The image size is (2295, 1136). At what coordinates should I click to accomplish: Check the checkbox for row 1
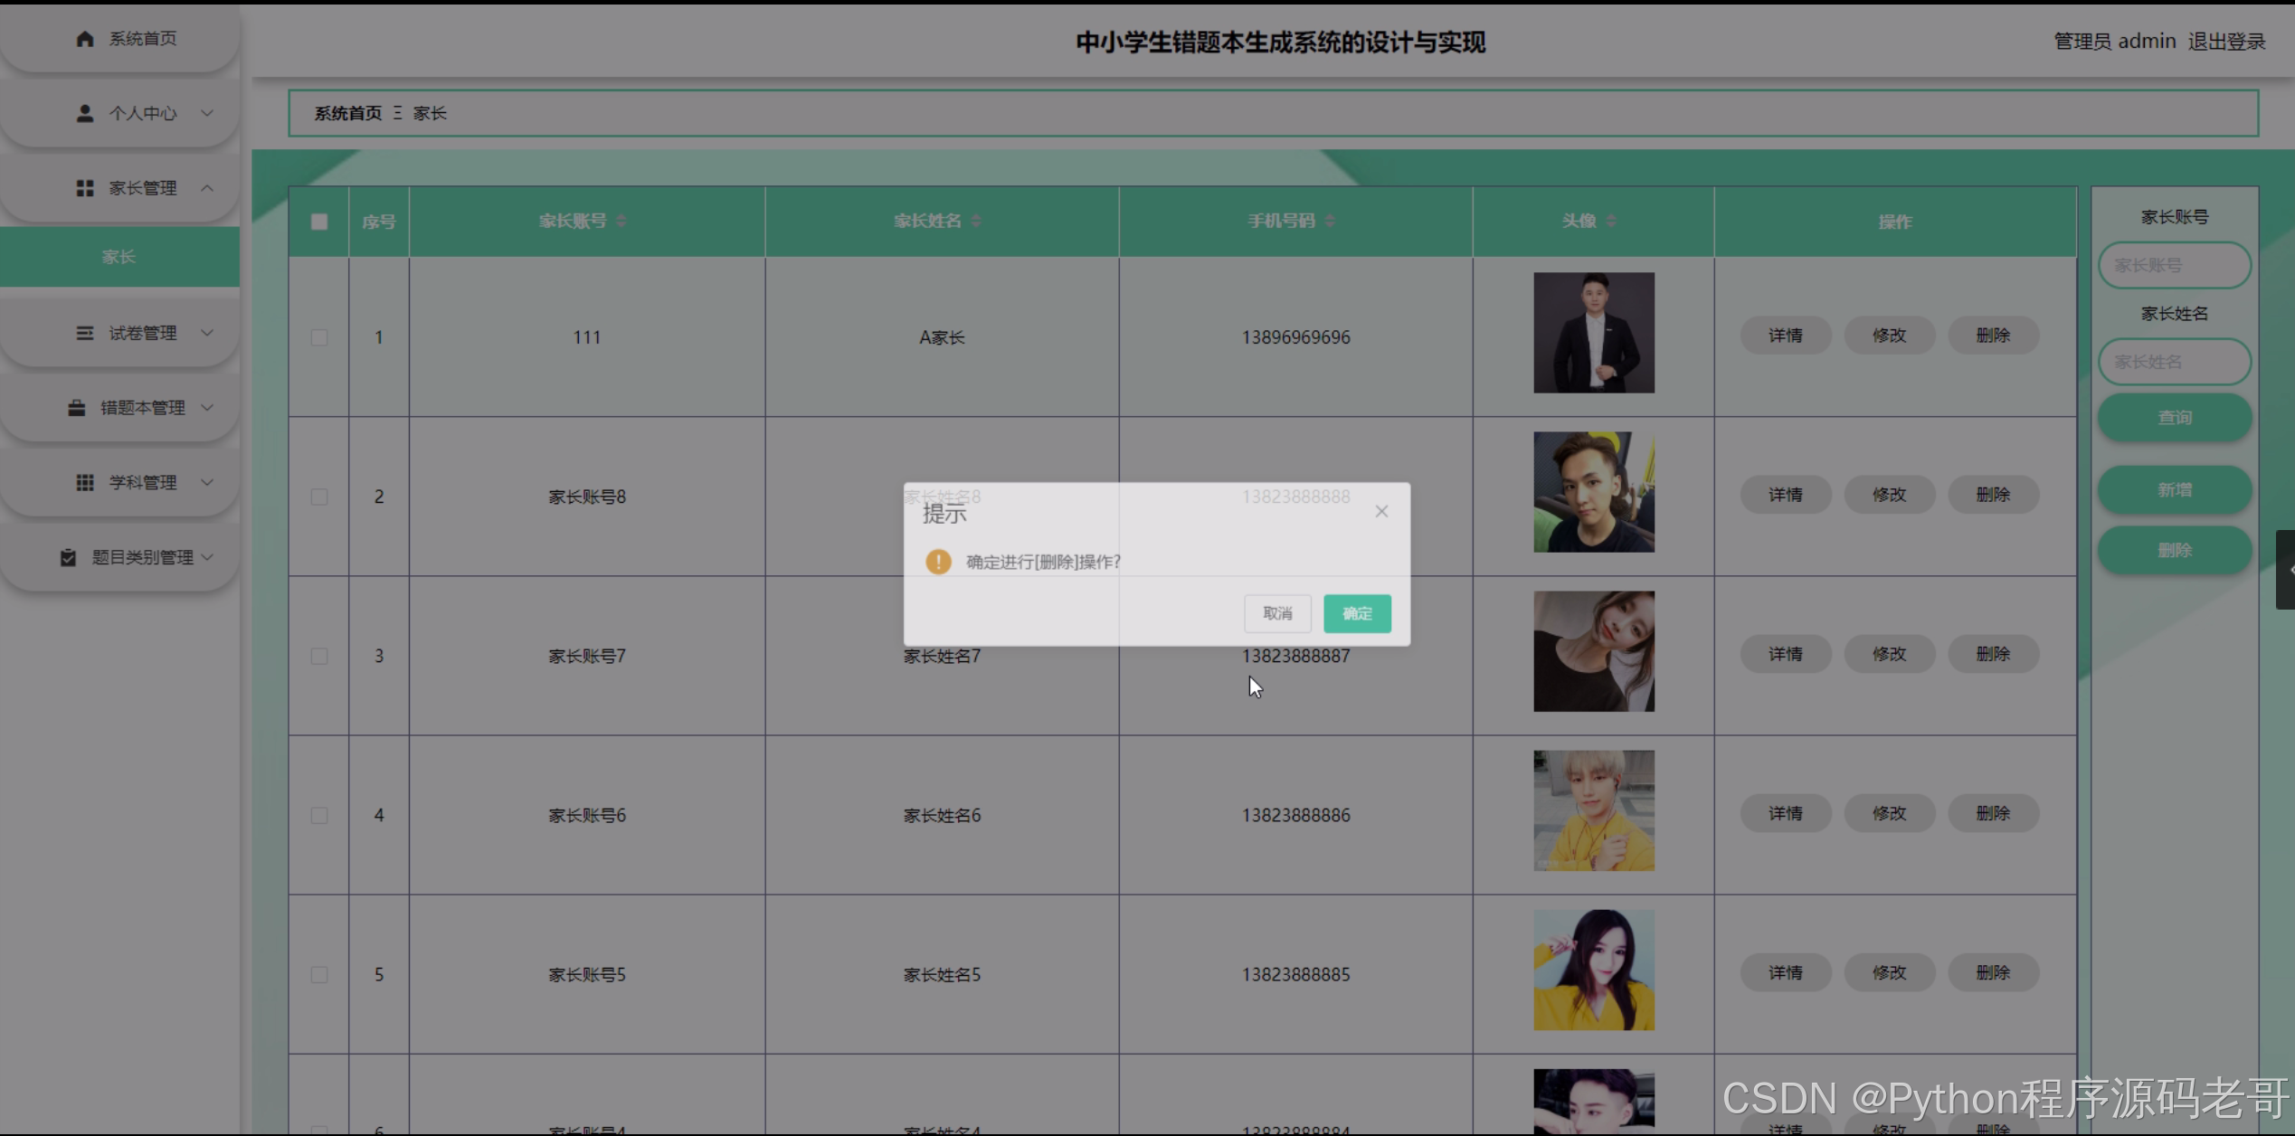pos(319,337)
